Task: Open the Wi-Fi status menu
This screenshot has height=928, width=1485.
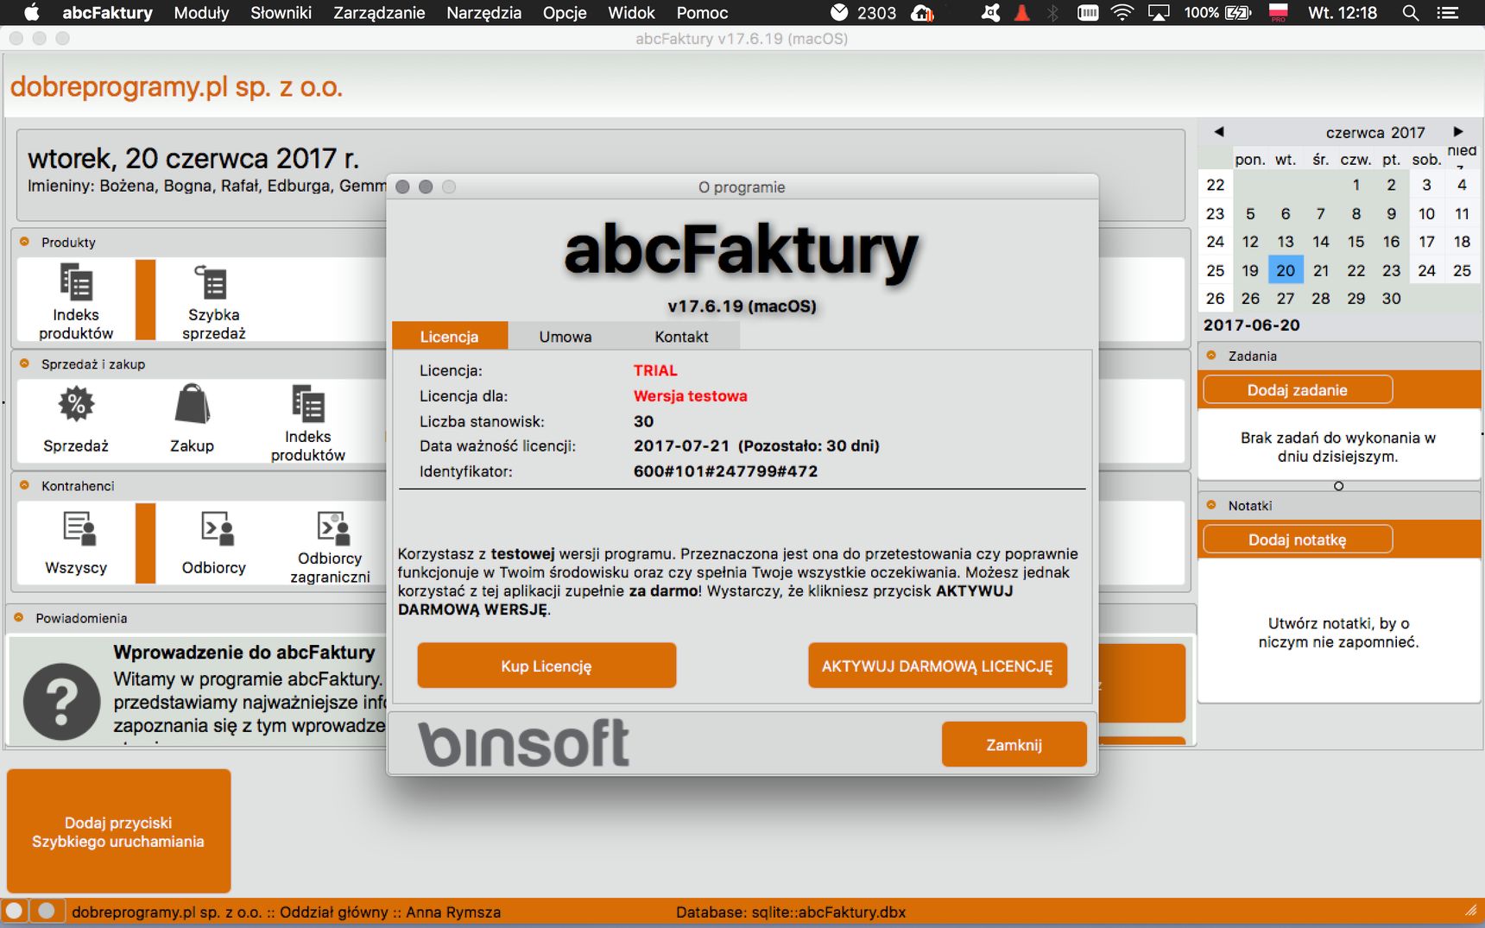Action: coord(1122,13)
